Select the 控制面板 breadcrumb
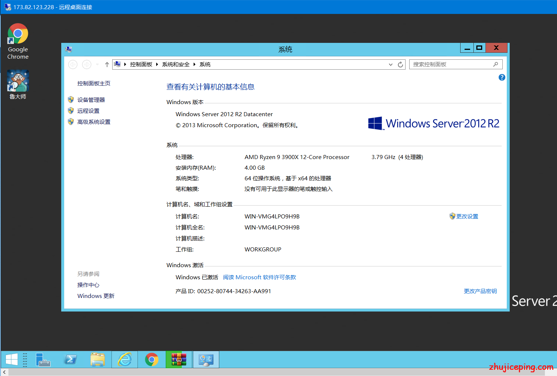The width and height of the screenshot is (557, 376). pos(141,64)
